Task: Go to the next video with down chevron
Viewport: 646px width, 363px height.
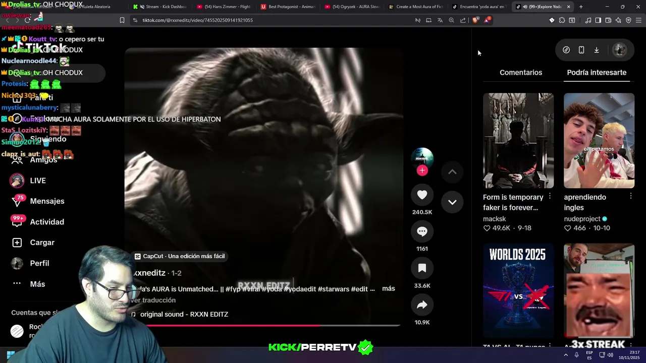Action: [452, 202]
